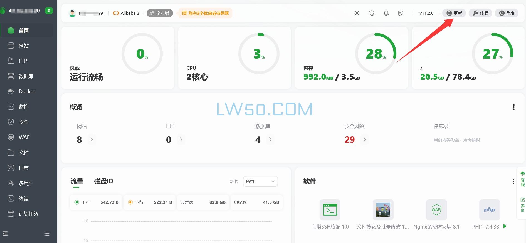526x243 pixels.
Task: Open 概览 panel three-dot menu
Action: [x=513, y=107]
